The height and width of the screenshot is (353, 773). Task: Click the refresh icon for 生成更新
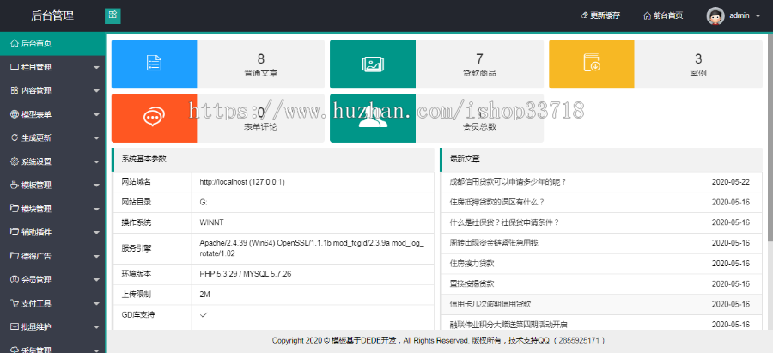[15, 138]
